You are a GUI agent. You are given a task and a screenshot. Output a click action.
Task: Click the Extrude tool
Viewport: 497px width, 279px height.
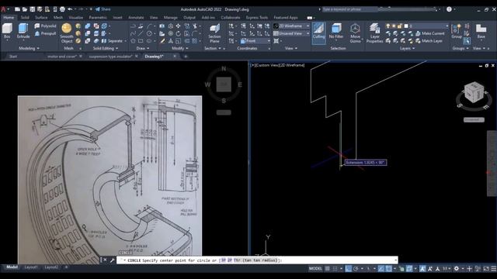[23, 31]
